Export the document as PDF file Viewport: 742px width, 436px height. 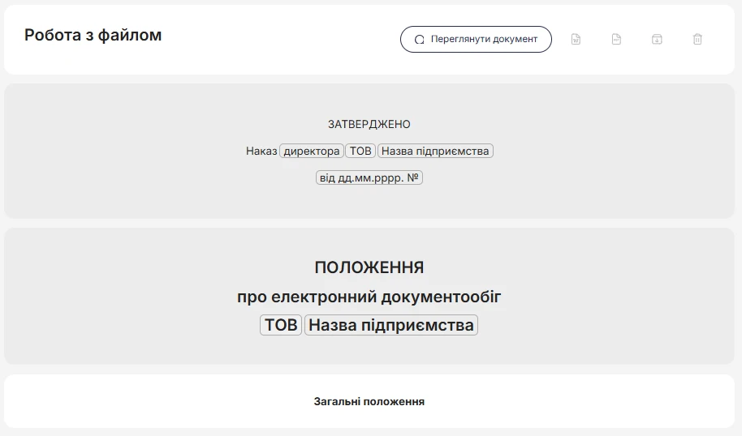(x=616, y=39)
